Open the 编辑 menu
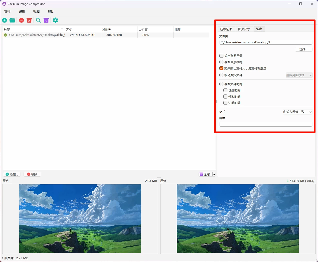 (22, 11)
